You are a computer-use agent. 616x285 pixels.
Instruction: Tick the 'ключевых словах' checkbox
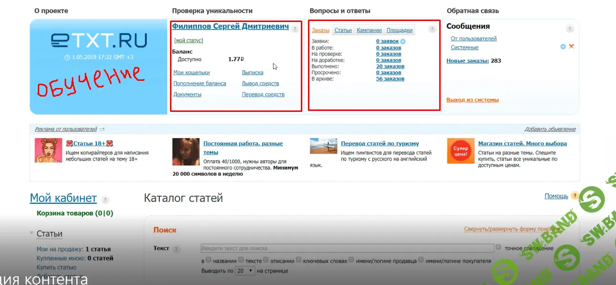click(x=298, y=261)
